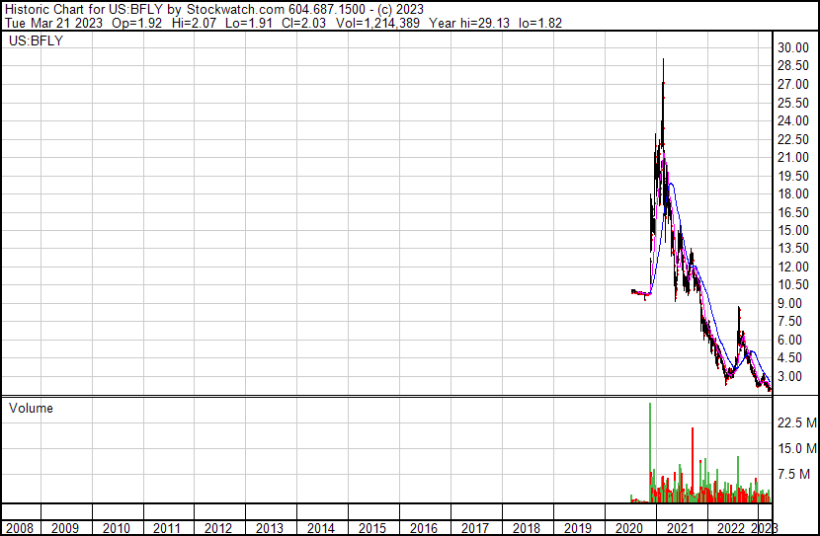
Task: Click the 2020 year label on the time axis
Action: [x=629, y=528]
